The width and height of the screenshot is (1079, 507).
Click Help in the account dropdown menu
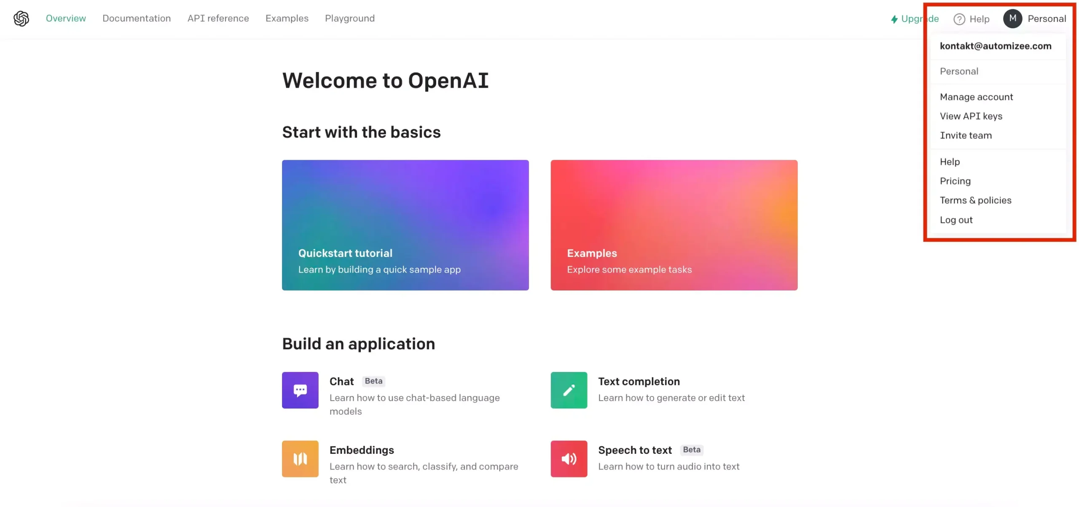950,162
